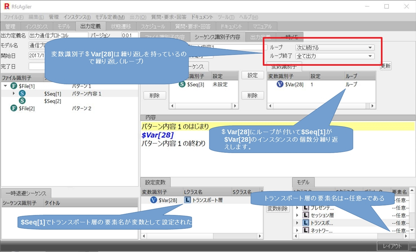
Task: Select the 設定変数 tab
Action: [x=155, y=182]
